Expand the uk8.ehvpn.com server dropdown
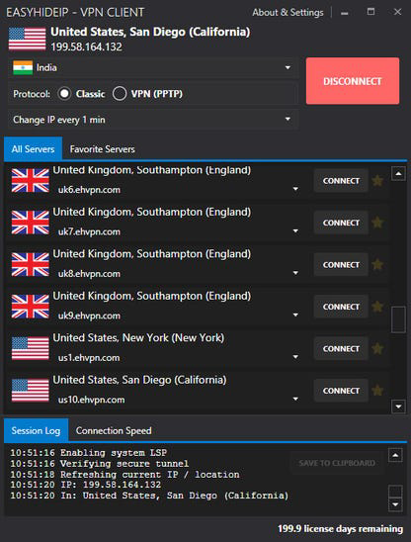 click(295, 273)
